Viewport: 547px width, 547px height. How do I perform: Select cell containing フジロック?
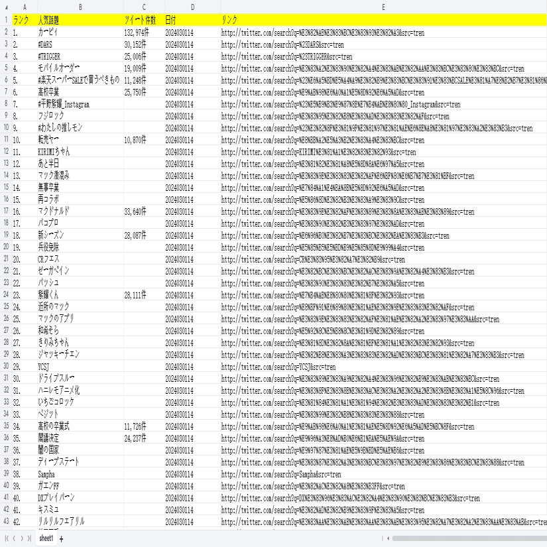pyautogui.click(x=80, y=116)
